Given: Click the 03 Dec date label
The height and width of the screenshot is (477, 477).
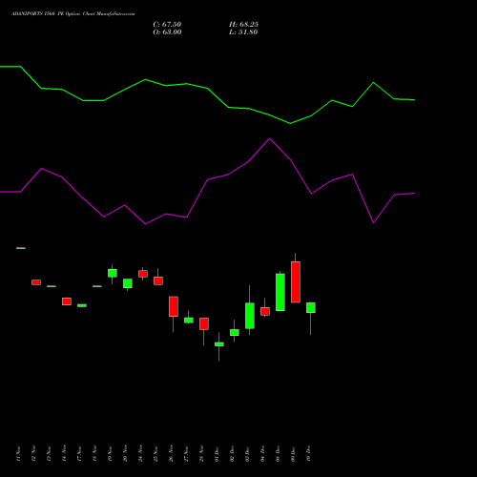Looking at the screenshot, I should (247, 453).
